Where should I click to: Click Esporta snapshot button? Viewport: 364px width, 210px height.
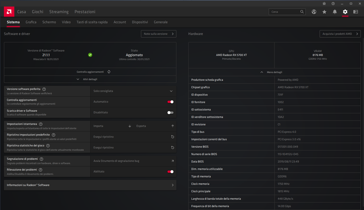155,126
